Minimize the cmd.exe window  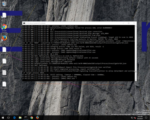tap(123, 23)
